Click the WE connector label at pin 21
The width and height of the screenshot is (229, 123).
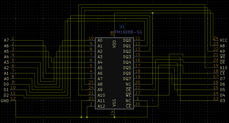point(223,56)
